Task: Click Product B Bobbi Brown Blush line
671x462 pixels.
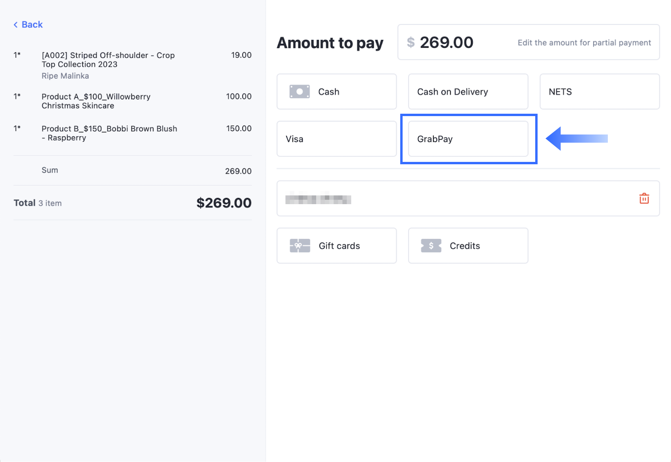Action: pyautogui.click(x=109, y=133)
